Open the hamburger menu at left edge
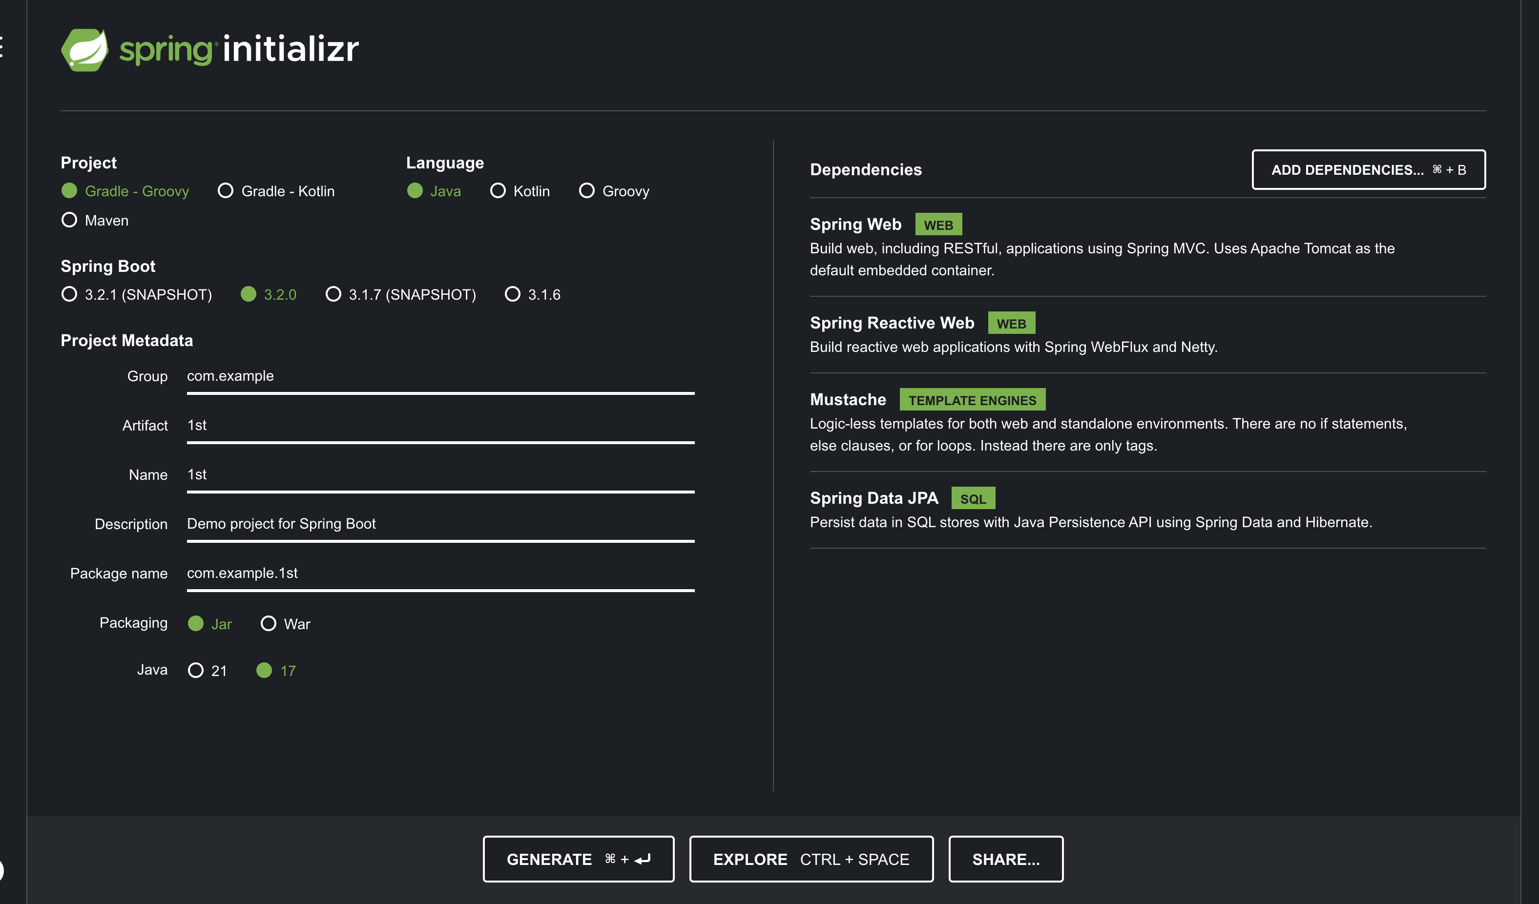1539x904 pixels. 2,46
